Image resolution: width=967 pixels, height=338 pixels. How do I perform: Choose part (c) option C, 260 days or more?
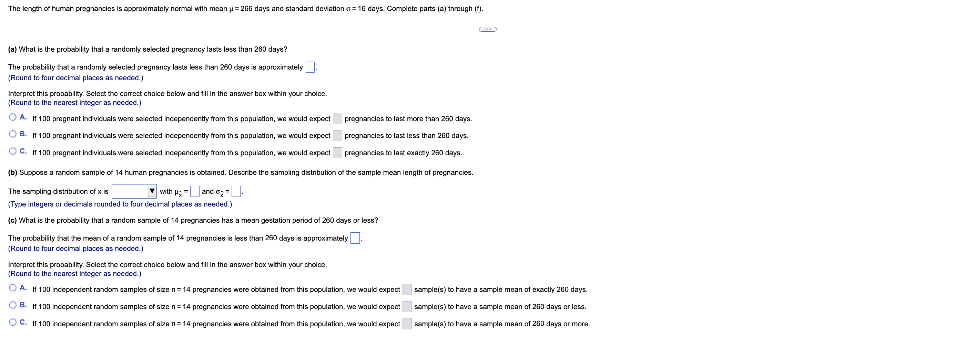click(x=13, y=323)
